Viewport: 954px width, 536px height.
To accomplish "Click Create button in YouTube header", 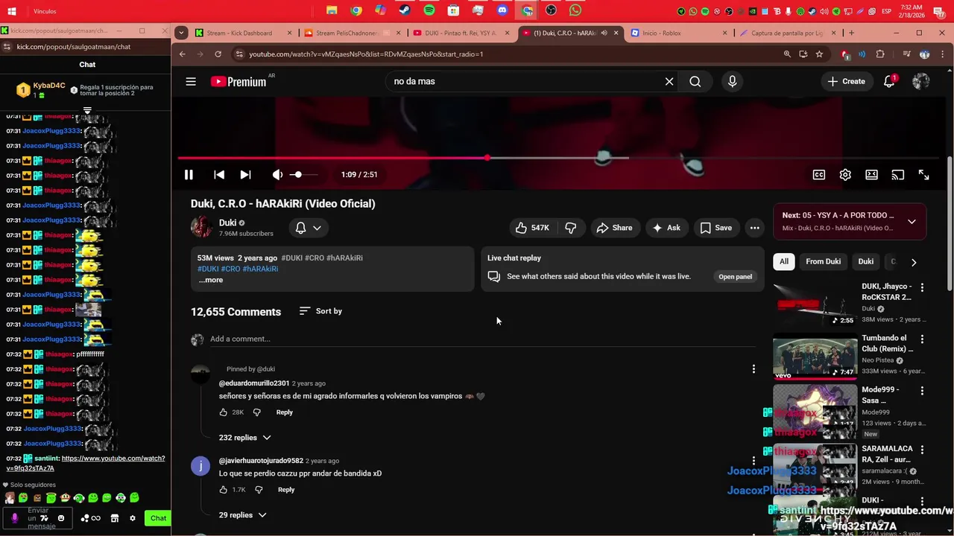I will point(846,82).
